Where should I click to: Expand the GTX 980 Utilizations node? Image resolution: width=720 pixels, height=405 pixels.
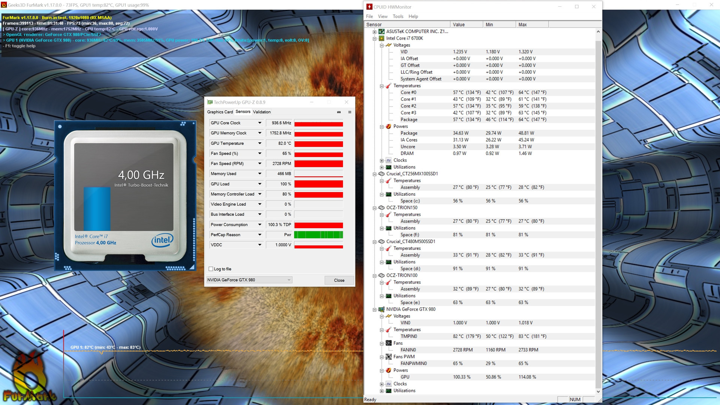click(x=381, y=391)
